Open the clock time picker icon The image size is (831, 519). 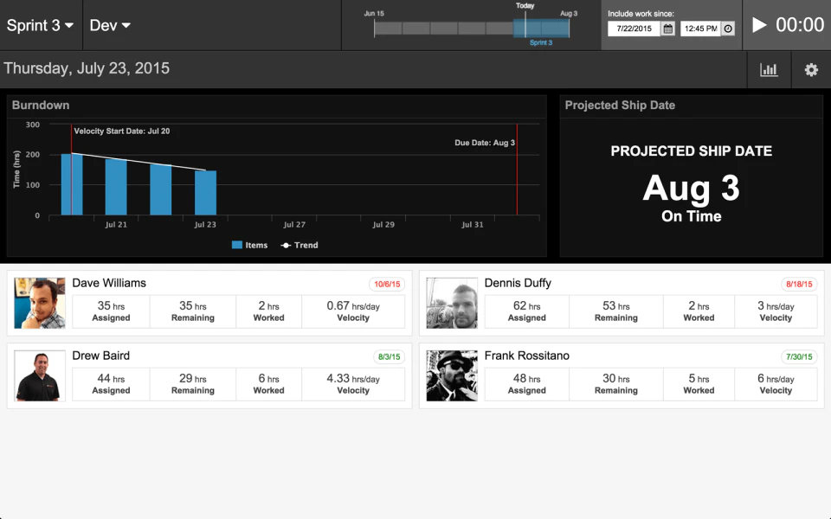(x=727, y=28)
